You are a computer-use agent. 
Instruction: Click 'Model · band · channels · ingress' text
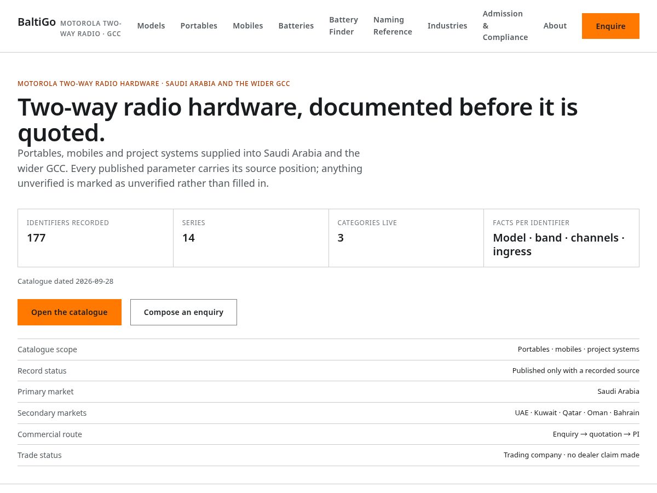click(558, 244)
